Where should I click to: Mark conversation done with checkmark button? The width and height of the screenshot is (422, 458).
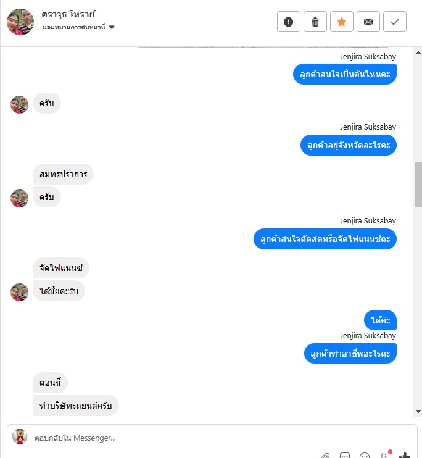coord(395,22)
